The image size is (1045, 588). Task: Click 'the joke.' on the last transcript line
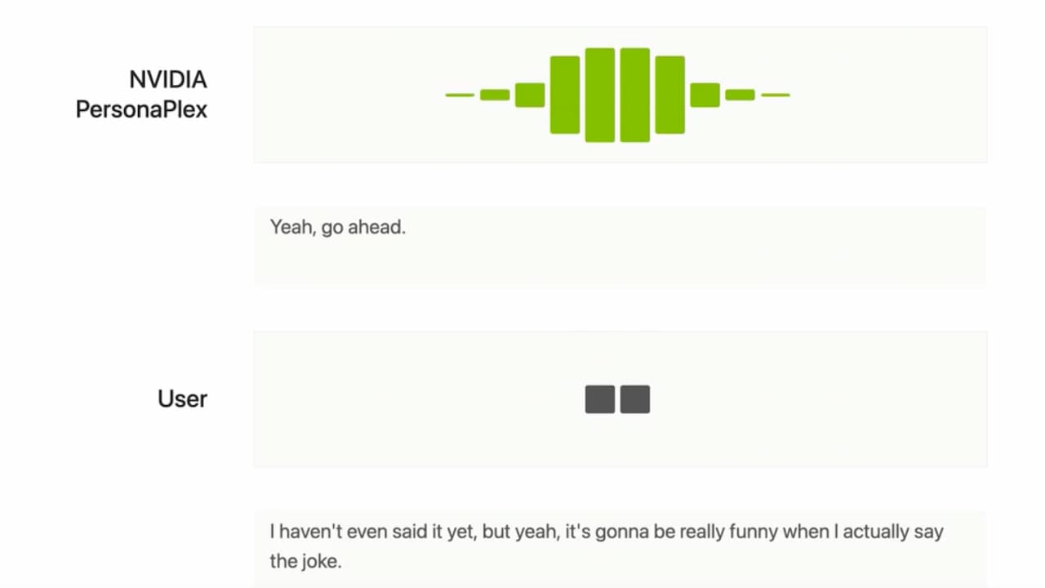(x=306, y=561)
